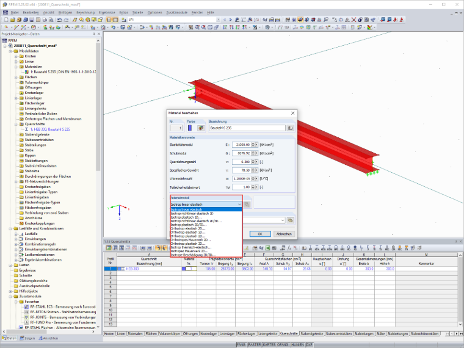Switch to the Knotenlager table tab
Viewport: 464px width, 348px height.
tap(209, 333)
